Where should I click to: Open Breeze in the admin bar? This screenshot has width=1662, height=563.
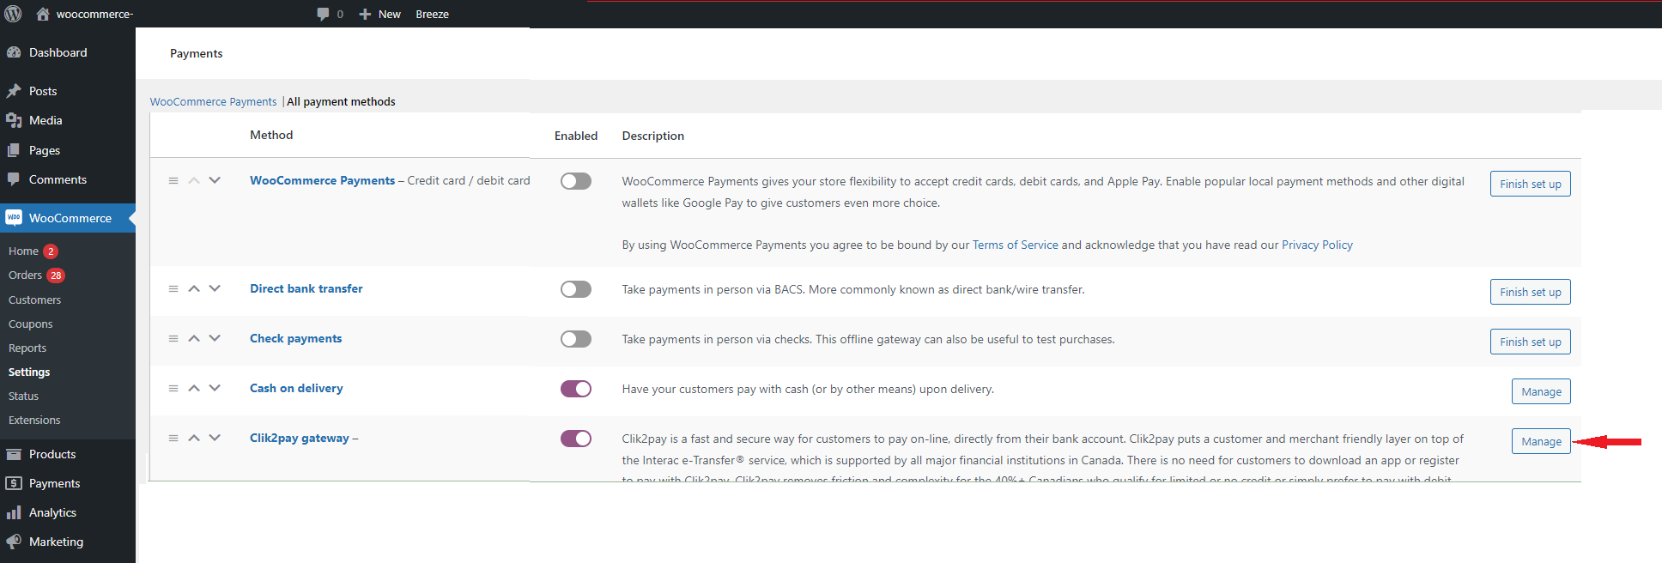coord(432,14)
